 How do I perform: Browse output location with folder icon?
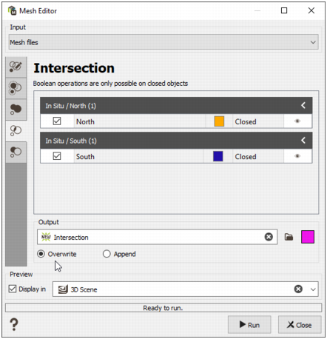[289, 237]
